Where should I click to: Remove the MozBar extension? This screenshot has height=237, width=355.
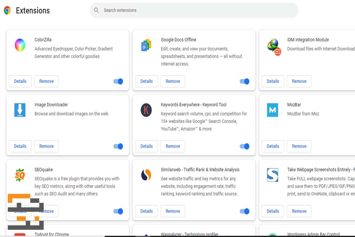tap(299, 146)
